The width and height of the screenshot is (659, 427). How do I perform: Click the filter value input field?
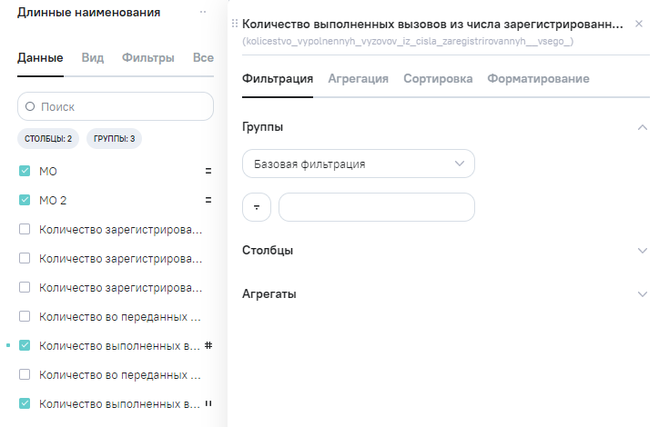(376, 207)
